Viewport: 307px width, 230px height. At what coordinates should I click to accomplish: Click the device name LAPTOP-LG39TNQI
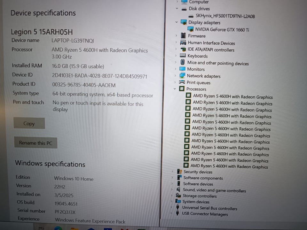[x=73, y=41]
